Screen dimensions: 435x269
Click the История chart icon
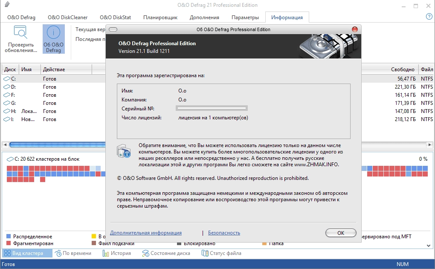tap(106, 253)
